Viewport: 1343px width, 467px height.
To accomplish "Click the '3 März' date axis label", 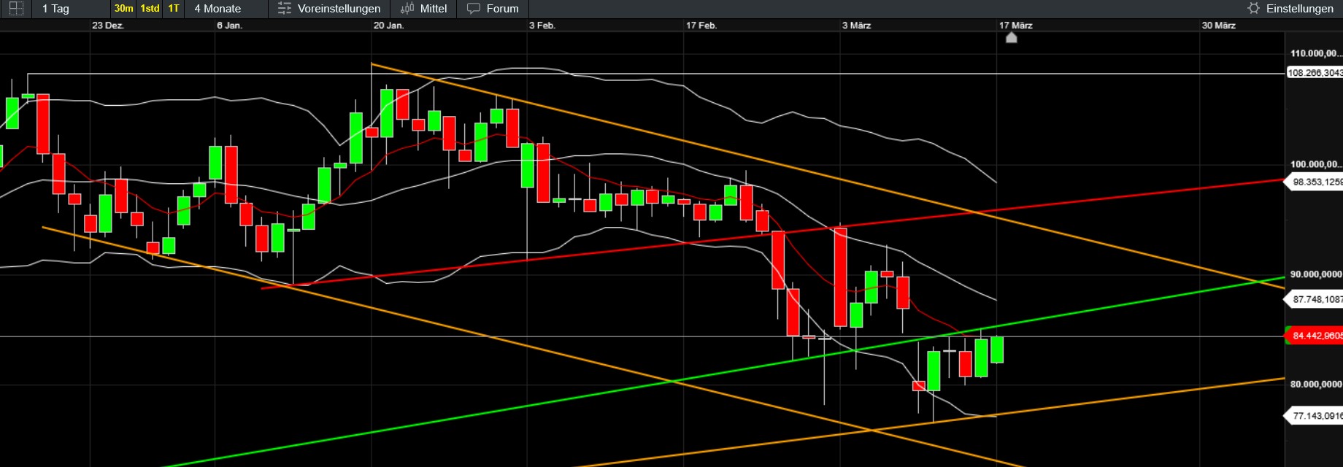I will click(x=857, y=26).
